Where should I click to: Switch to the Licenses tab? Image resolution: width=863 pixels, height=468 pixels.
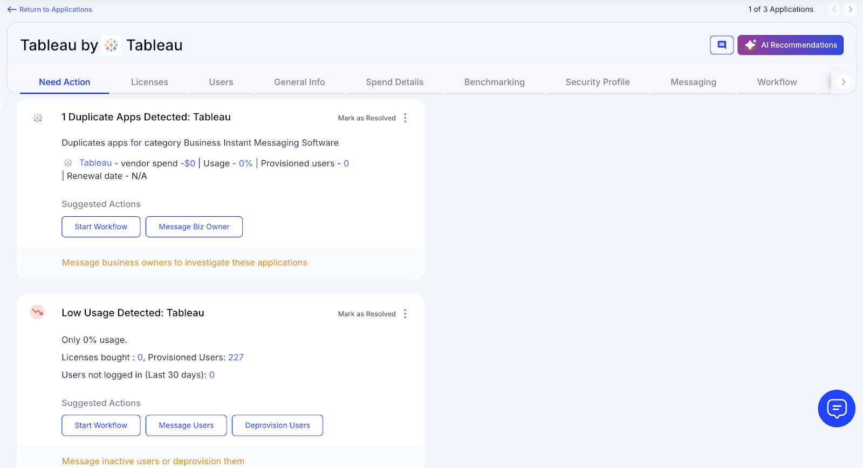(149, 82)
